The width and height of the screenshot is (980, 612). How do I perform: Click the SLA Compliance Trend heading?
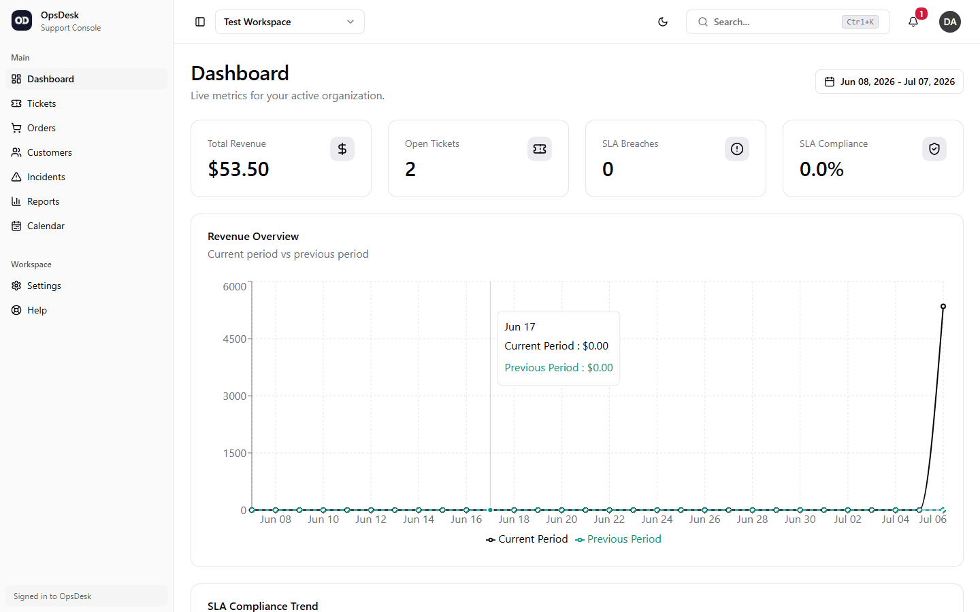pyautogui.click(x=263, y=606)
